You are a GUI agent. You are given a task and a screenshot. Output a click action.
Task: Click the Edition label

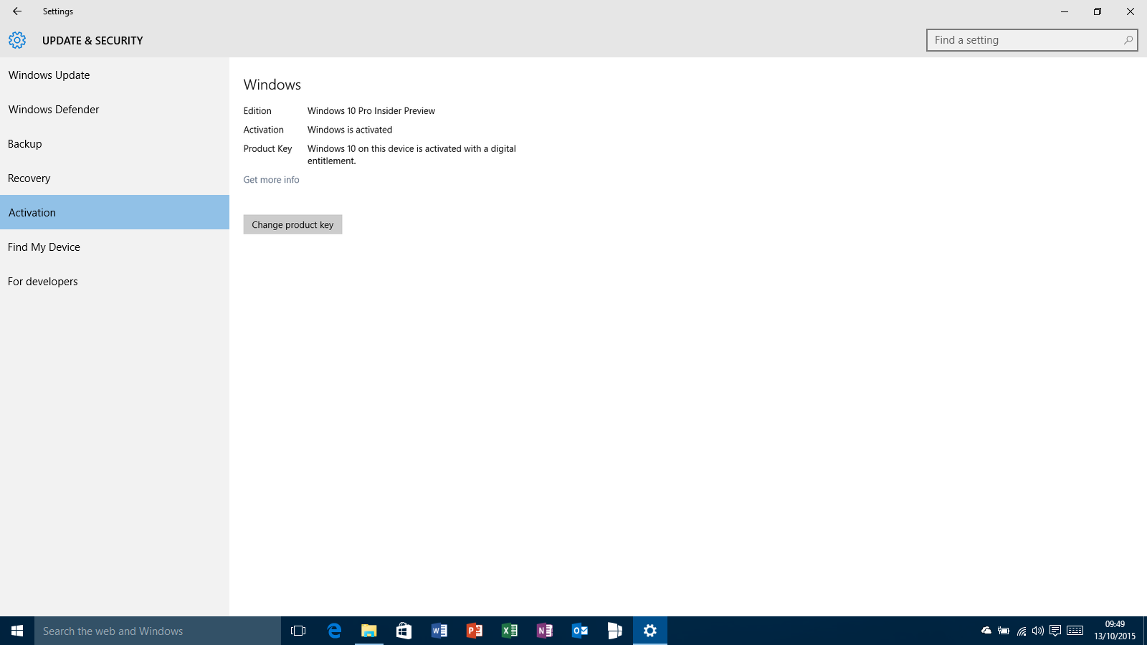click(x=257, y=110)
